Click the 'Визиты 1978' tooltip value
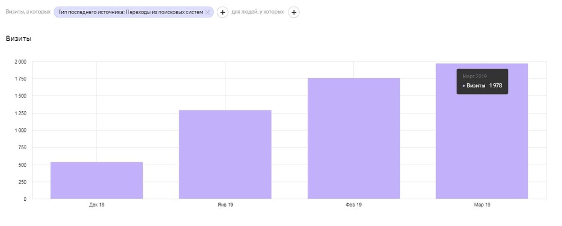Image resolution: width=562 pixels, height=226 pixels. [x=484, y=86]
